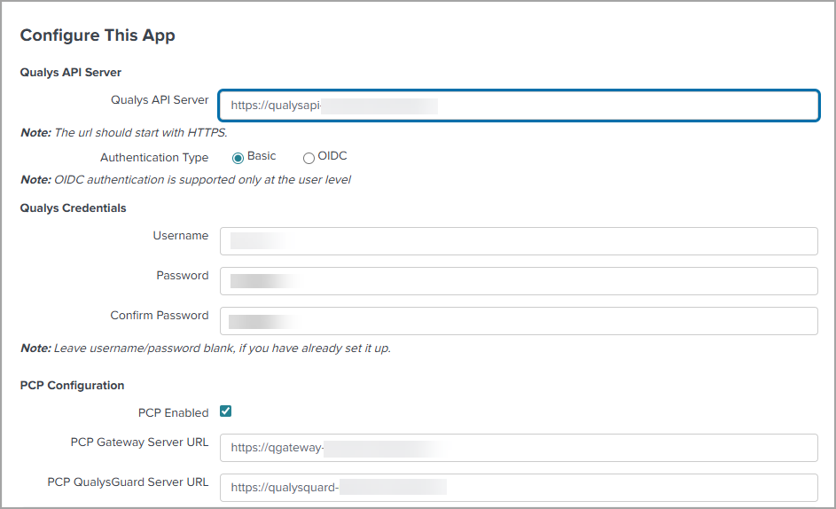The height and width of the screenshot is (509, 836).
Task: Click the Qualys API Server URL field
Action: click(x=519, y=106)
